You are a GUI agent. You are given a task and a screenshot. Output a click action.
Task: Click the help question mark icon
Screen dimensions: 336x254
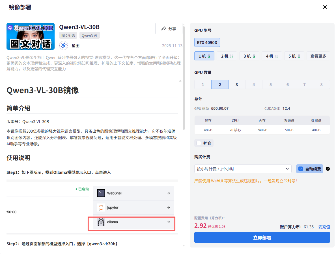(x=328, y=169)
